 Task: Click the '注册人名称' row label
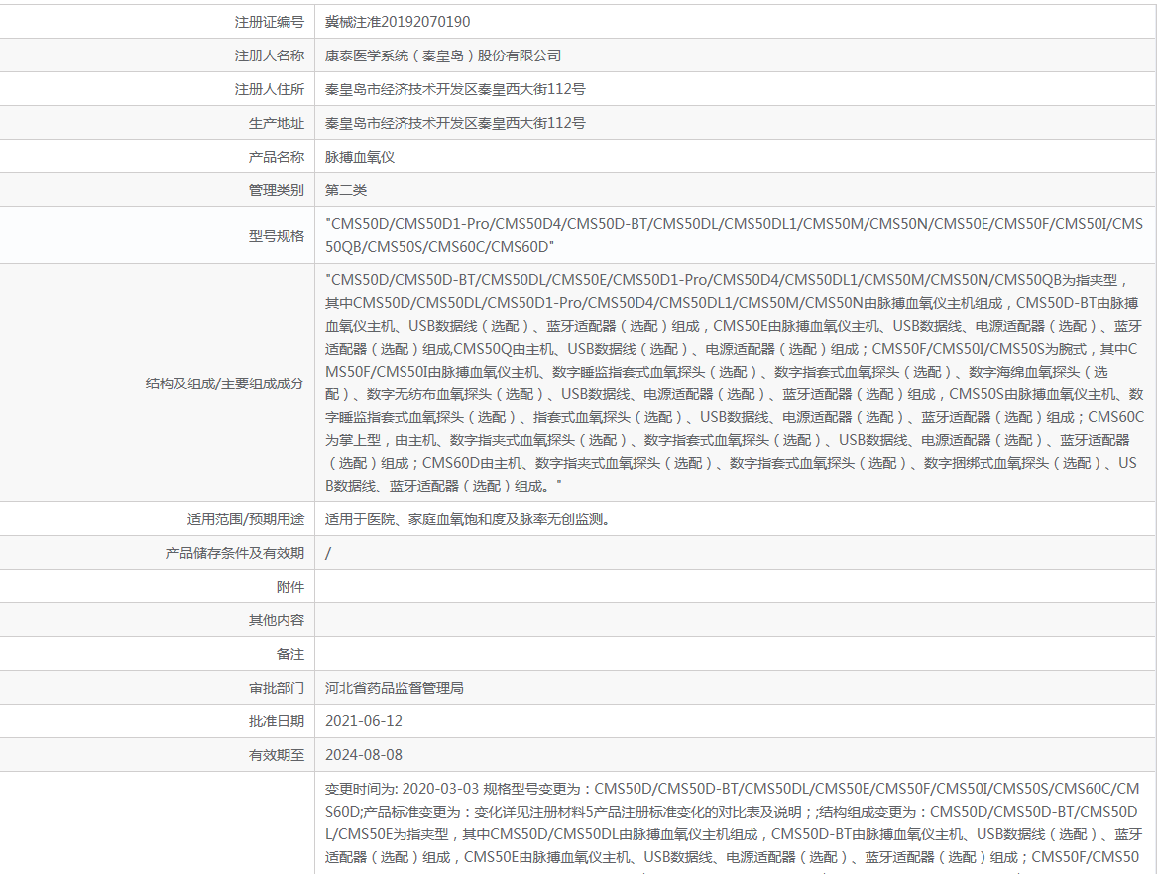click(x=270, y=56)
